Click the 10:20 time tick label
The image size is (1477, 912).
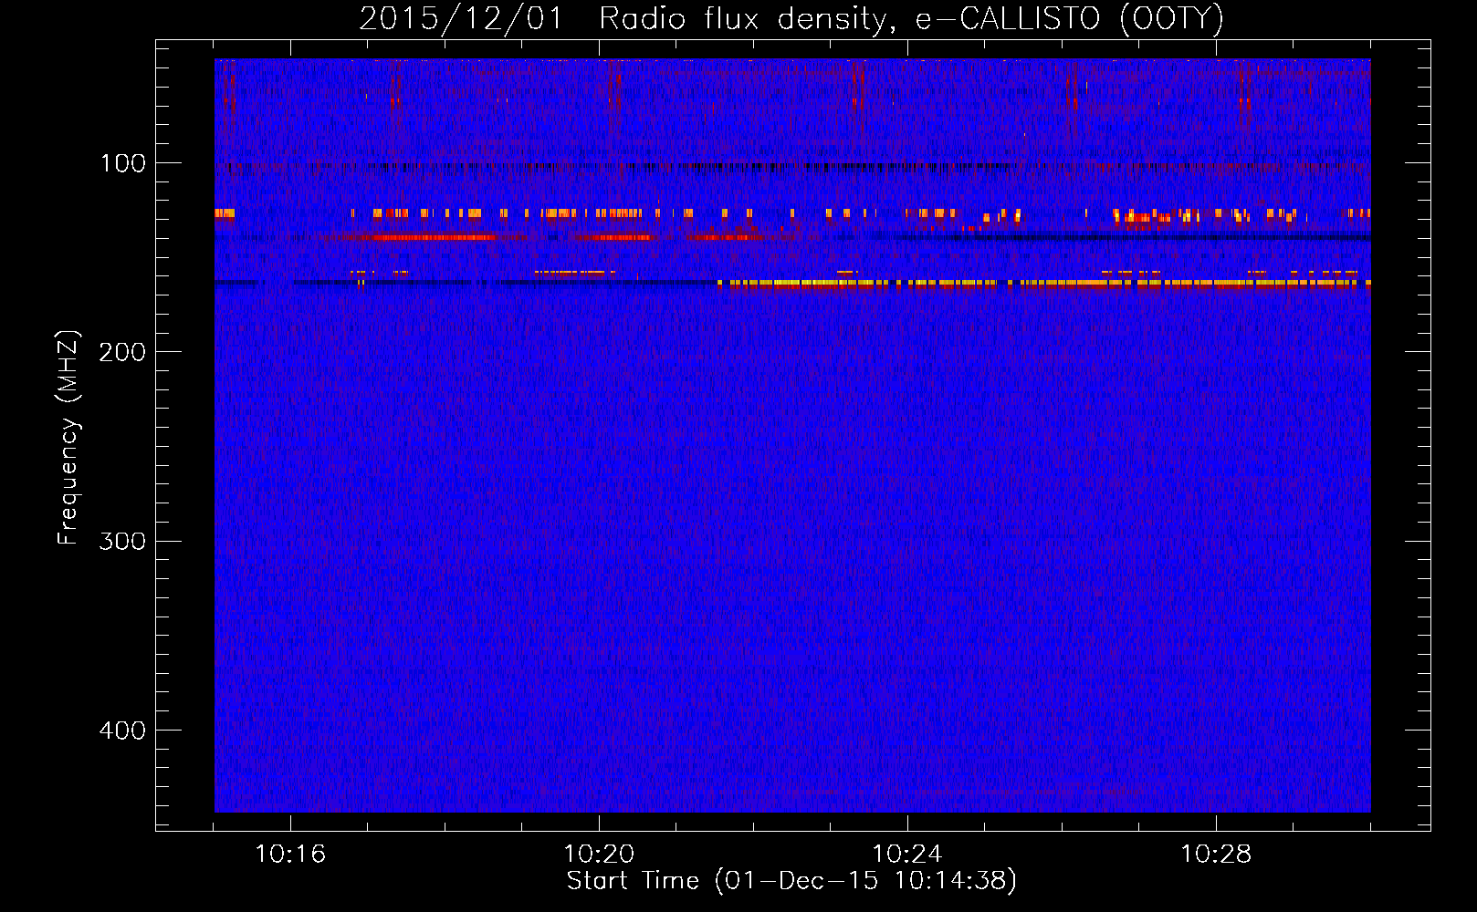pyautogui.click(x=599, y=855)
